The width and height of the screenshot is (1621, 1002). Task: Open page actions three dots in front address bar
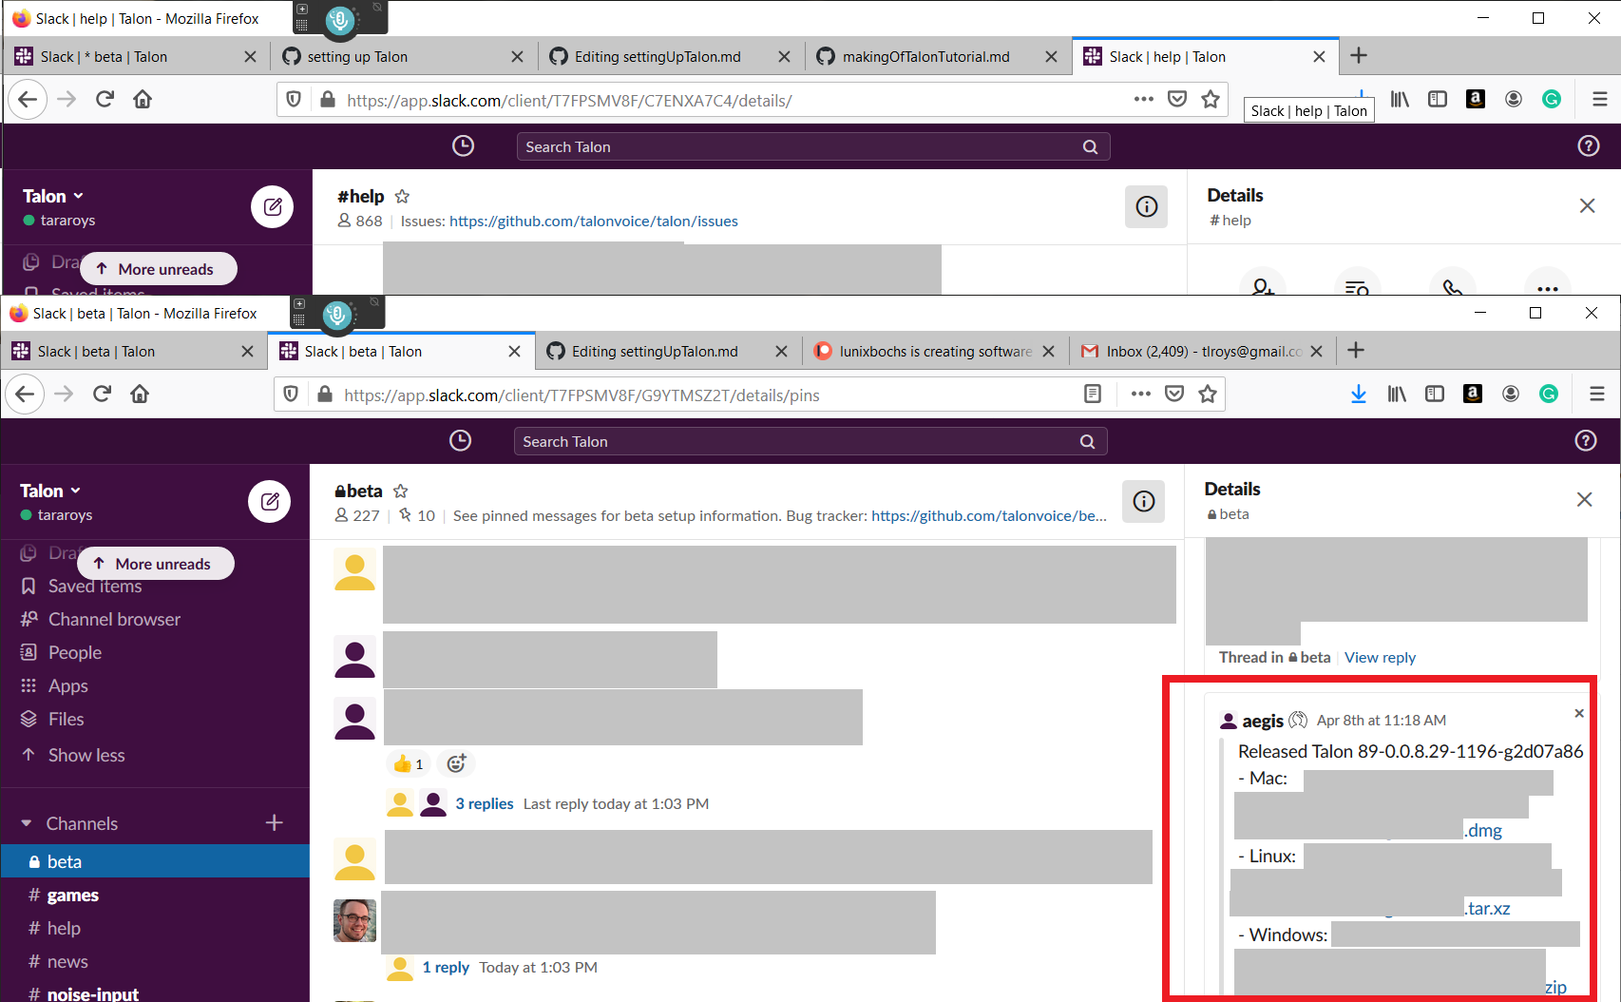1141,394
